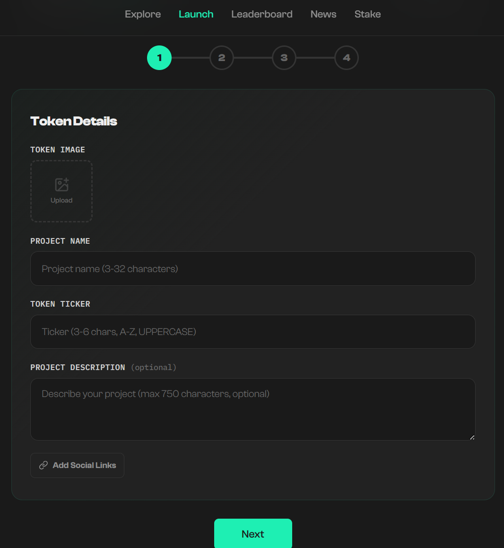Image resolution: width=504 pixels, height=548 pixels.
Task: Click the image upload icon
Action: click(x=62, y=185)
